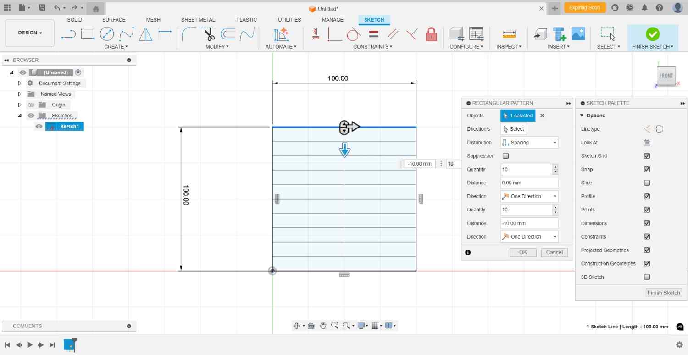The image size is (688, 355).
Task: Cancel the Rectangular Pattern dialog
Action: tap(554, 252)
